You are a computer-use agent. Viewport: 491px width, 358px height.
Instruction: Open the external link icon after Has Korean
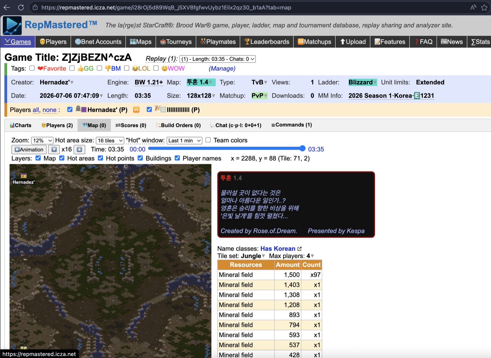coord(300,249)
